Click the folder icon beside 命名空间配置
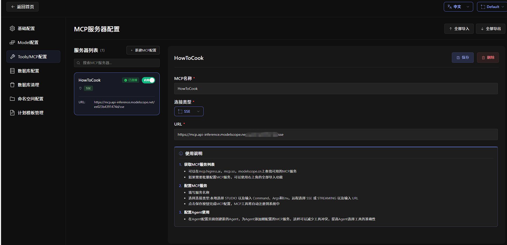The height and width of the screenshot is (245, 507). tap(12, 99)
